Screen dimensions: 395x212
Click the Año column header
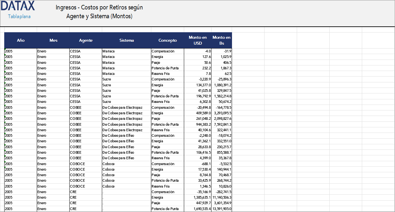(x=20, y=40)
